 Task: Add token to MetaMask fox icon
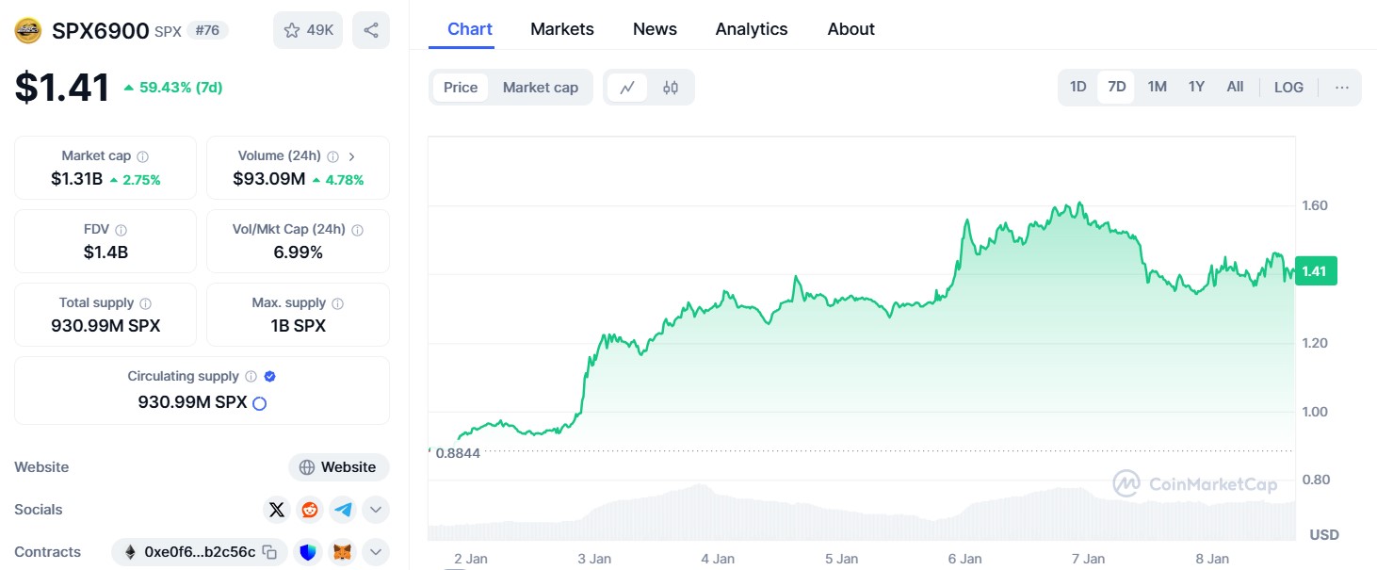343,552
